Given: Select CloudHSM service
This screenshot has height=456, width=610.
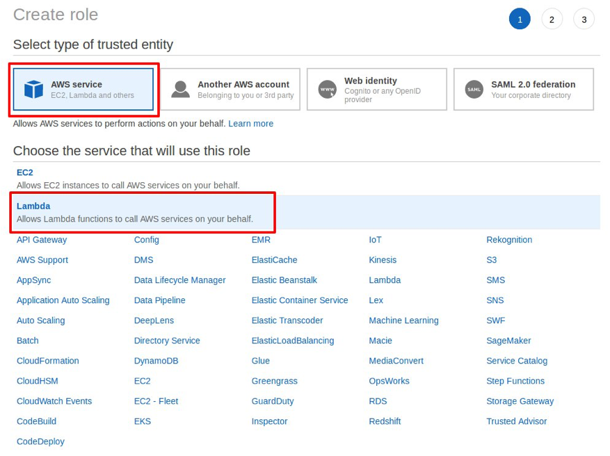Looking at the screenshot, I should [38, 381].
